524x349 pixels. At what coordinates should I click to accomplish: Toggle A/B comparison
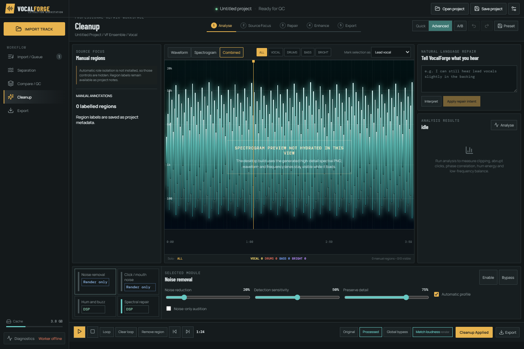pyautogui.click(x=460, y=26)
